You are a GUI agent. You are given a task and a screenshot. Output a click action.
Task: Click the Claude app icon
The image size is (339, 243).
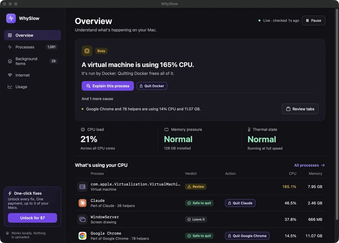[82, 203]
